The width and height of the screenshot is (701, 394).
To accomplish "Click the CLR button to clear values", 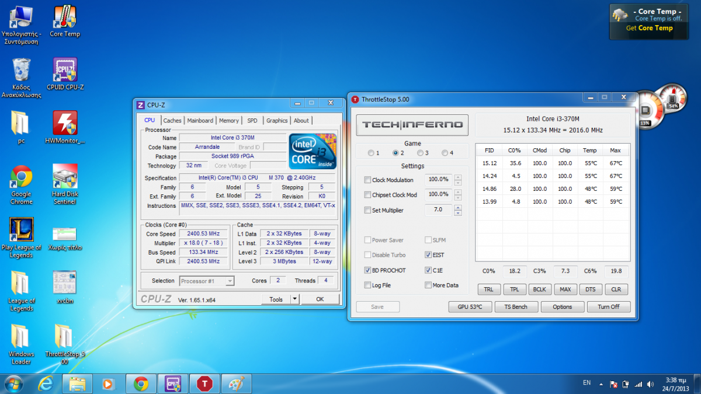I will tap(616, 290).
